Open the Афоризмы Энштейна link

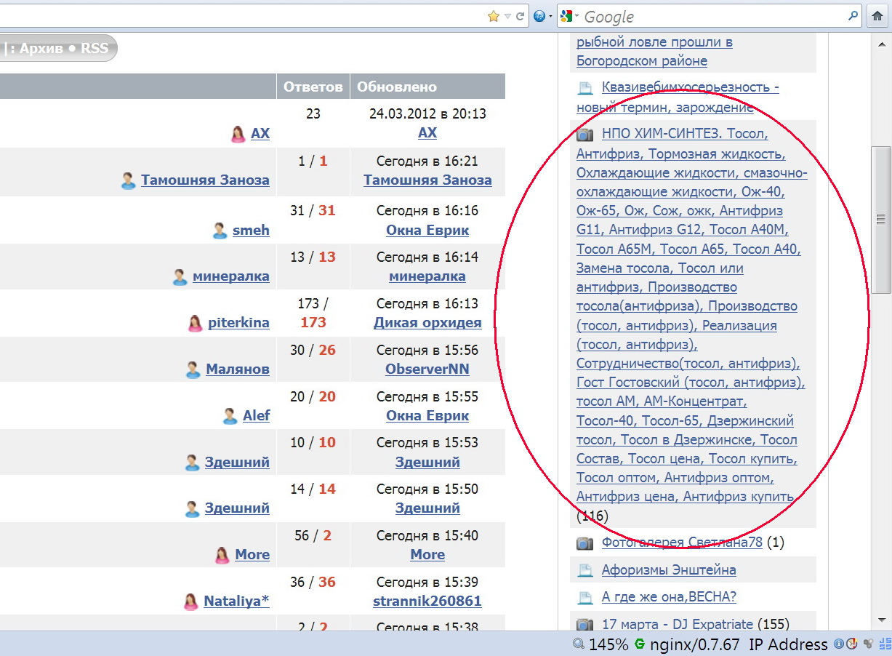tap(669, 570)
